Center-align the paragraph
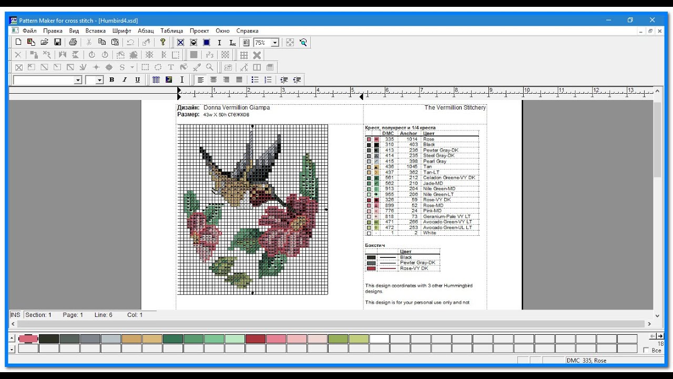Image resolution: width=673 pixels, height=379 pixels. tap(213, 80)
